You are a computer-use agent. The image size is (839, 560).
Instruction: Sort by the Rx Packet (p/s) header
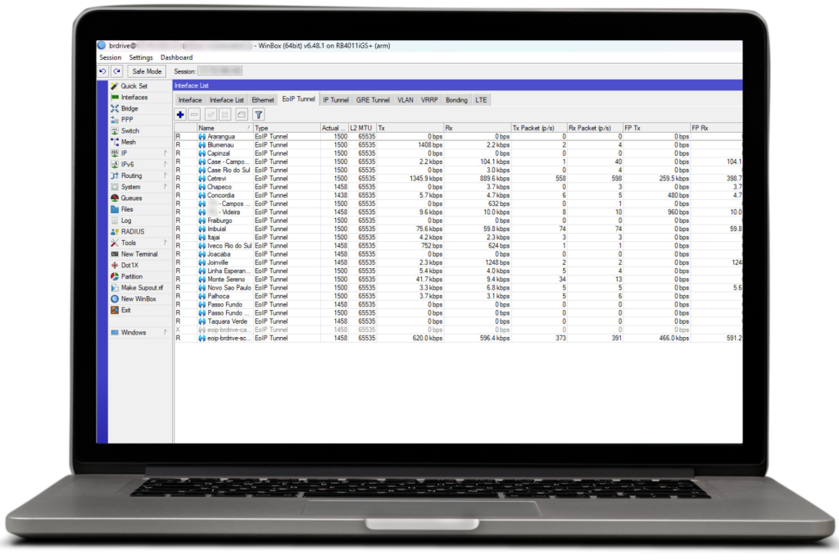595,128
